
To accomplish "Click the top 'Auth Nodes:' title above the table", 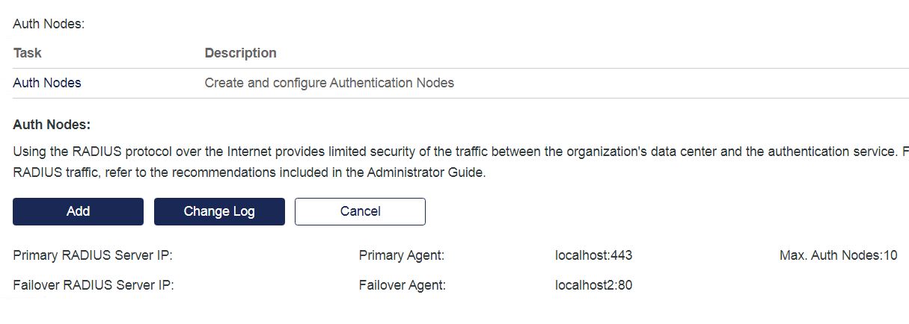I will point(49,24).
